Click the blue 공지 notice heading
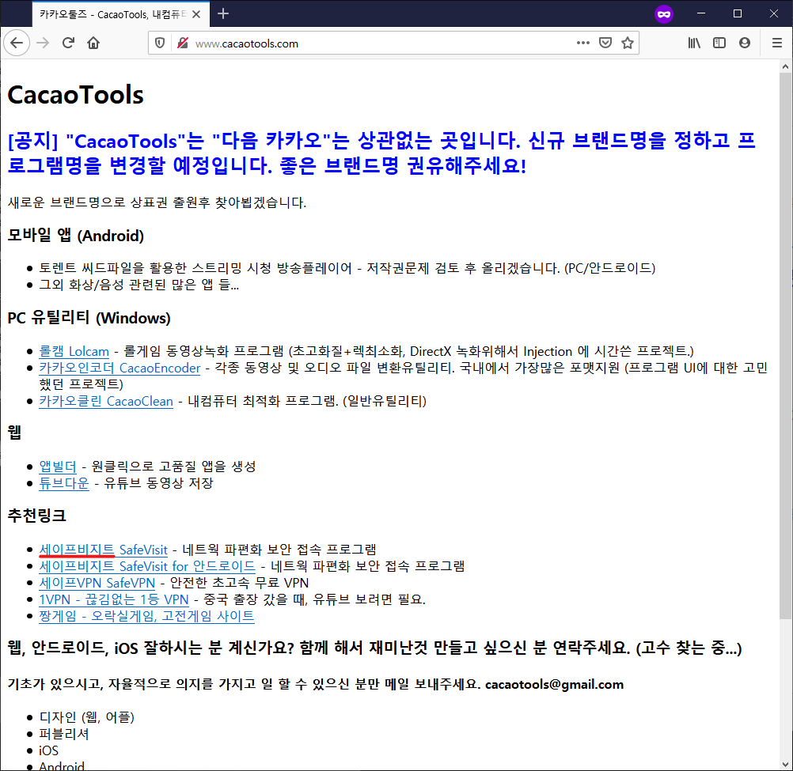Viewport: 793px width, 771px height. tap(381, 153)
